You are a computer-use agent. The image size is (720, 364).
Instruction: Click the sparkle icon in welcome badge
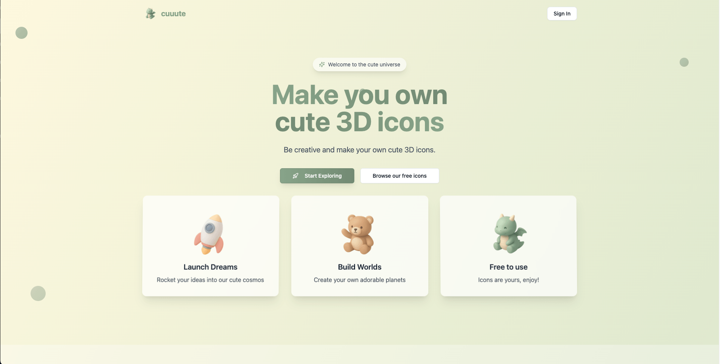click(x=322, y=65)
